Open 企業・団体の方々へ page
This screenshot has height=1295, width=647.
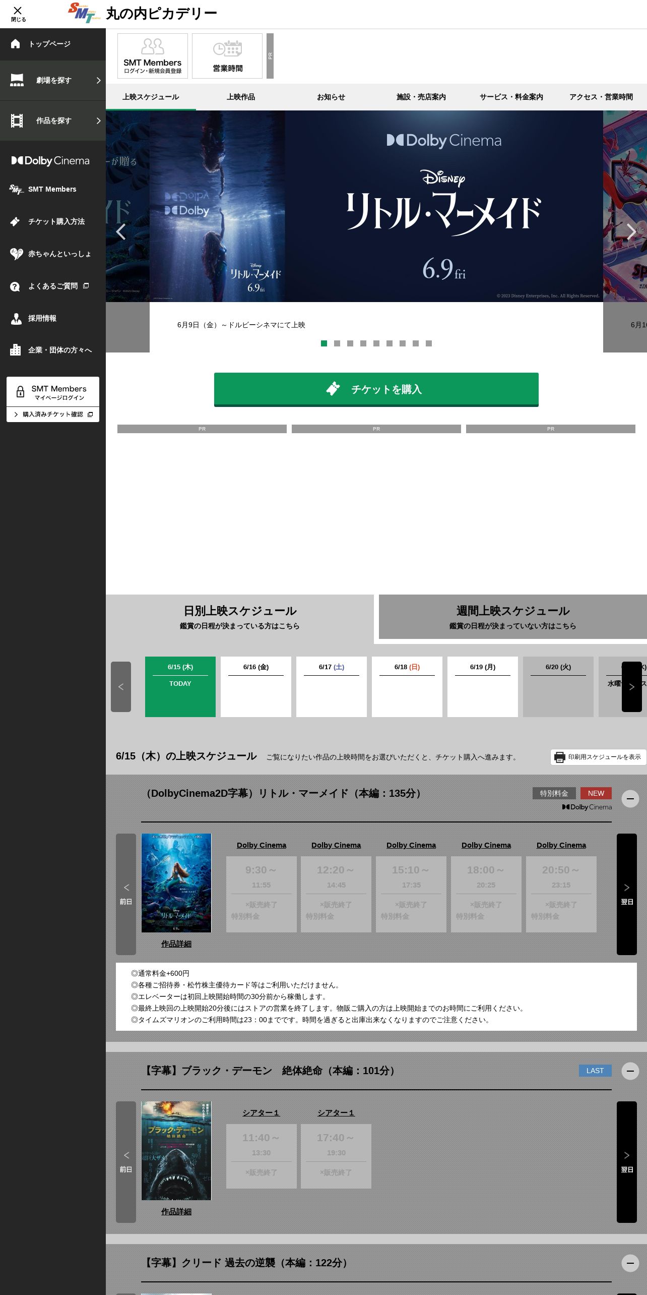(53, 350)
